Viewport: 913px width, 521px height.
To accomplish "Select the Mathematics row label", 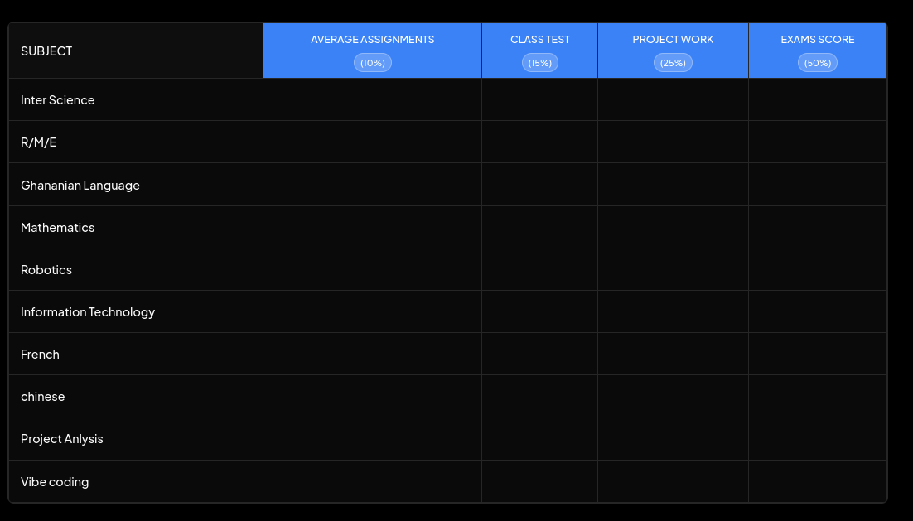I will pyautogui.click(x=57, y=227).
